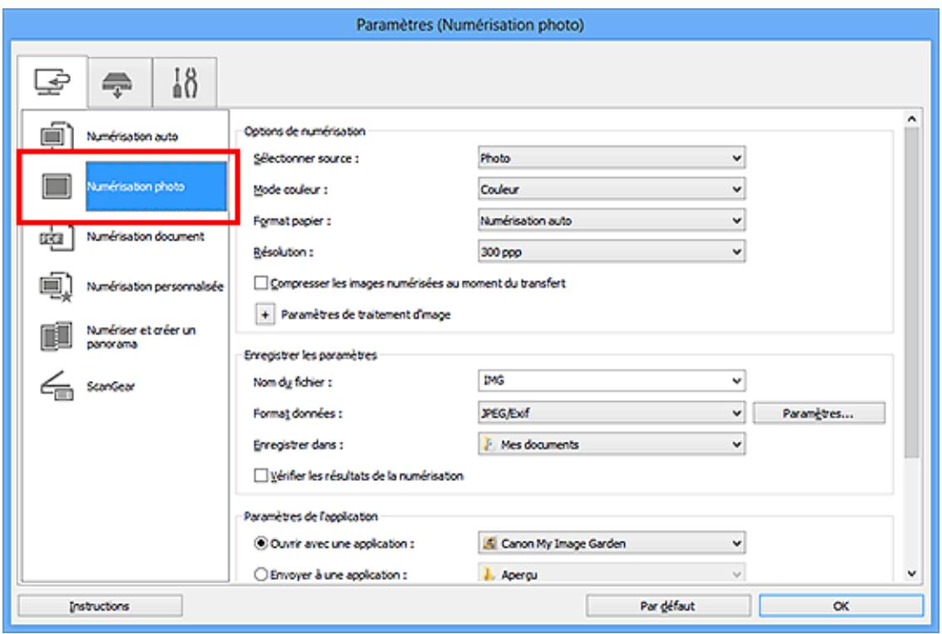Screen dimensions: 942x634
Task: Select Ouvrir avec une application radio
Action: coord(260,543)
